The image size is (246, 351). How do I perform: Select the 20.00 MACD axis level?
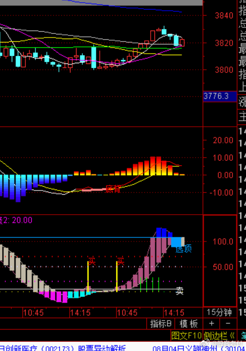coord(223,141)
